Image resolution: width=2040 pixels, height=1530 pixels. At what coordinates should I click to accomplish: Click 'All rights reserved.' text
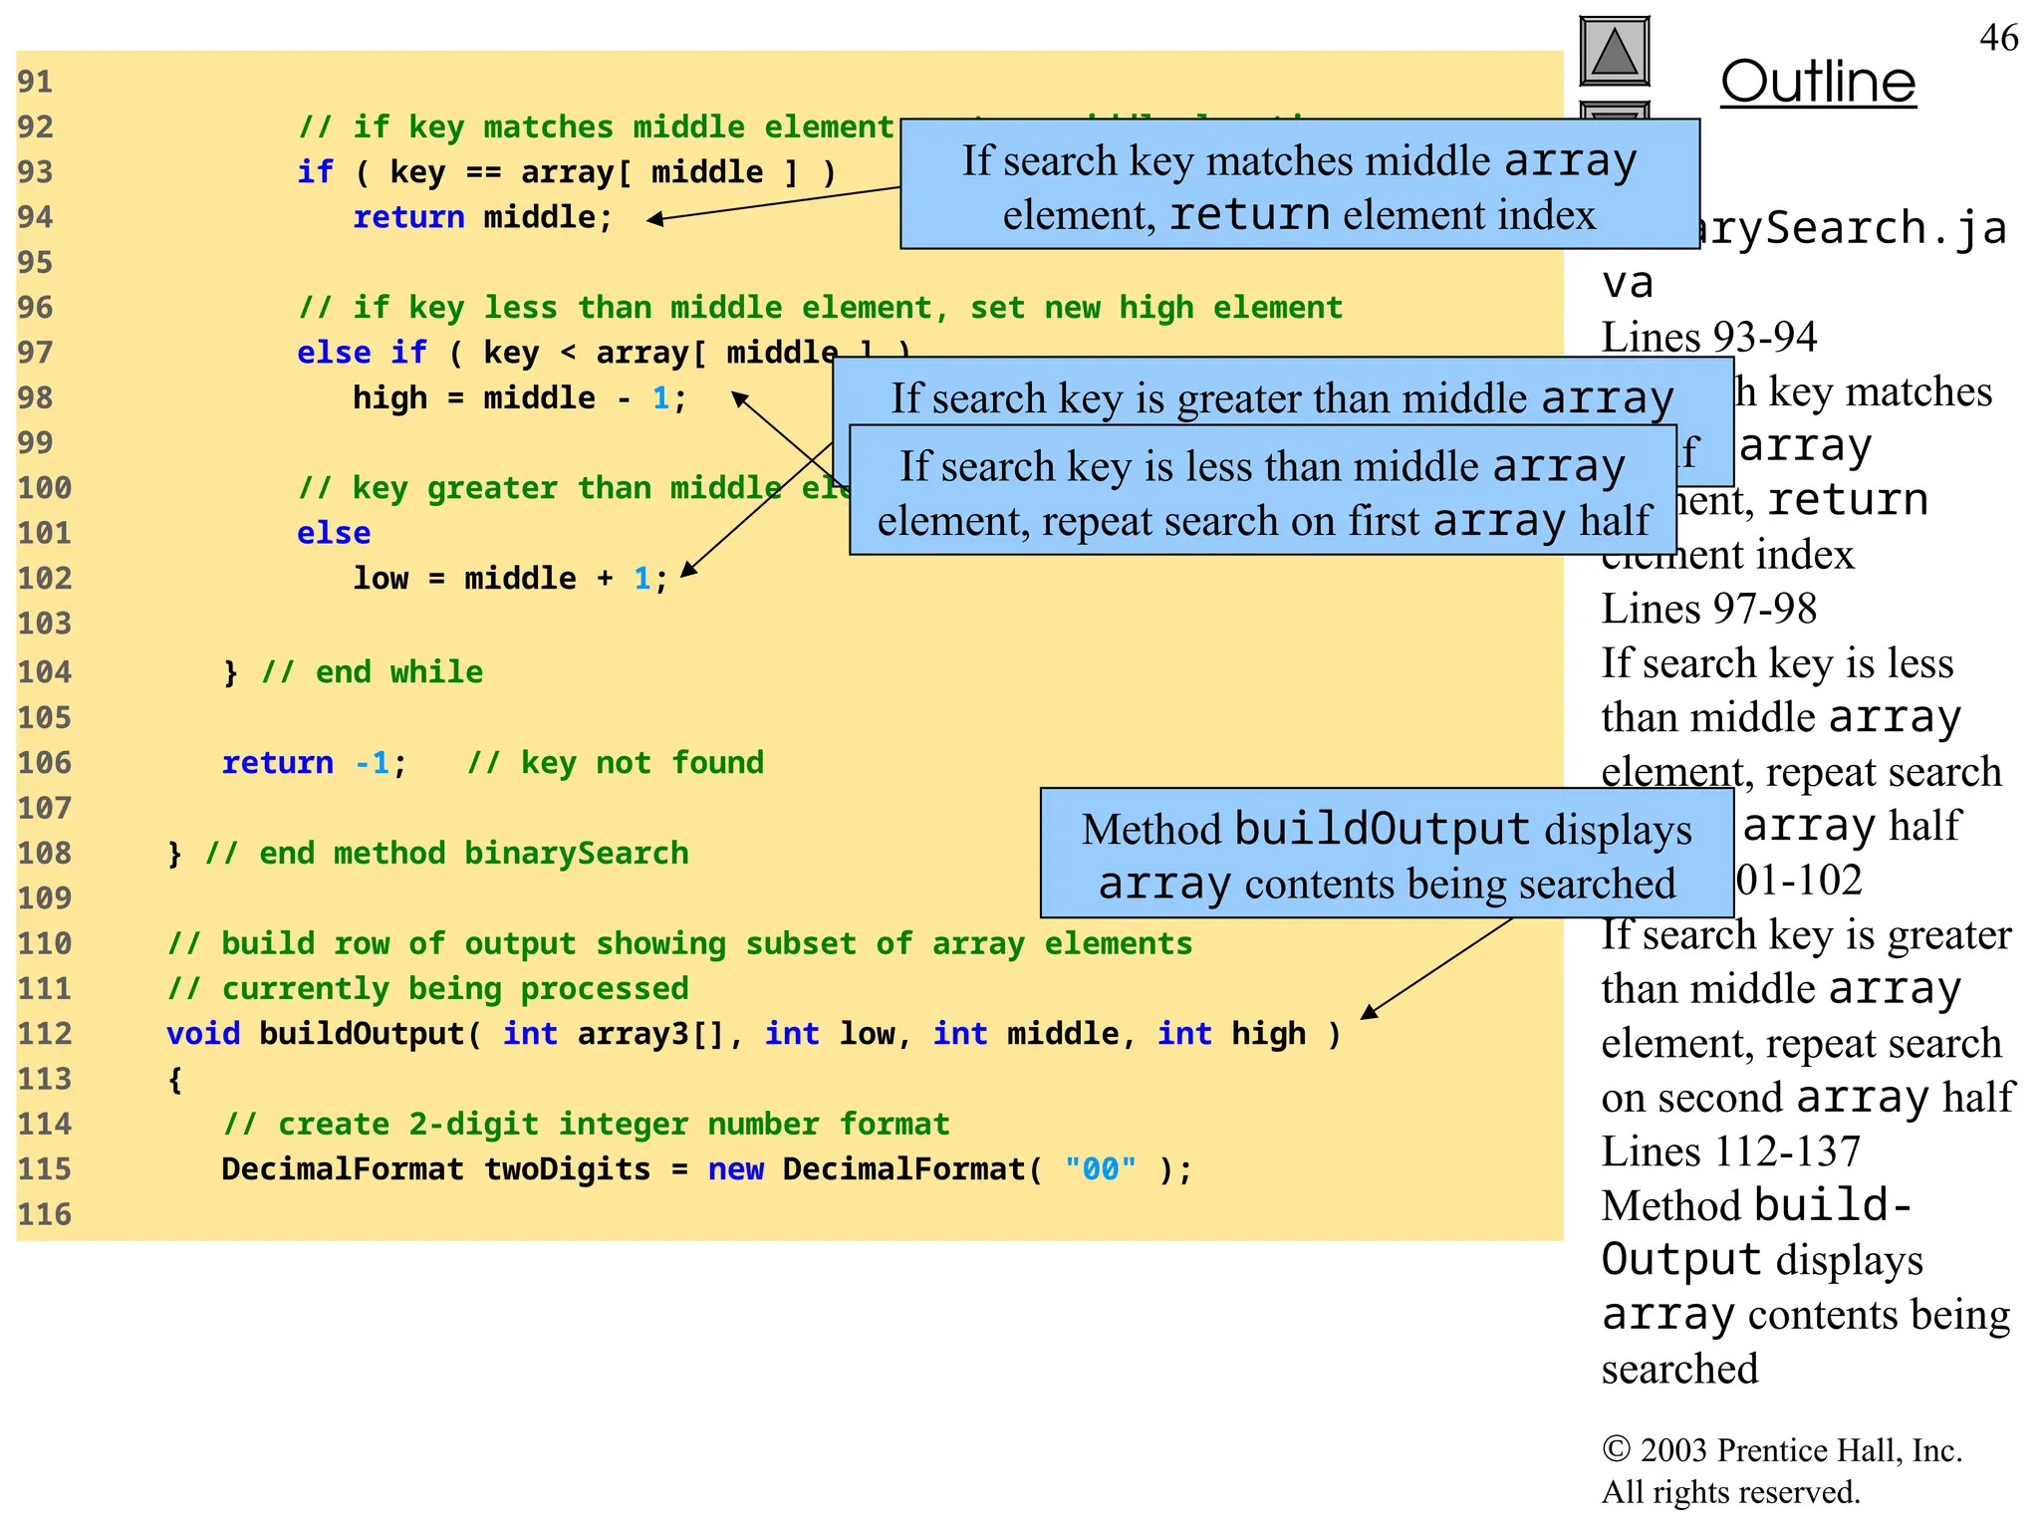(1730, 1492)
